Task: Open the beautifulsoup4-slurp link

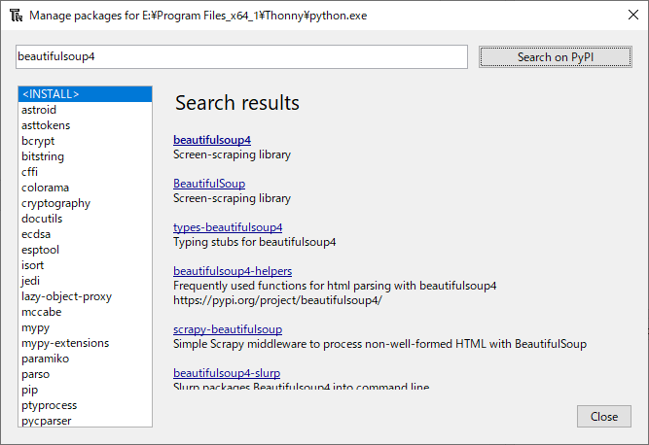Action: pyautogui.click(x=227, y=373)
